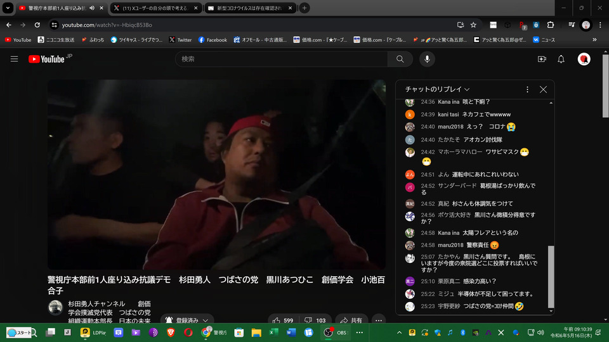609x342 pixels.
Task: Type in the YouTube 検索 search field
Action: pos(282,59)
